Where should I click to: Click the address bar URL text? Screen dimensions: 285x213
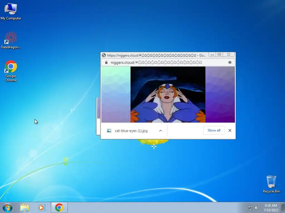pos(156,62)
